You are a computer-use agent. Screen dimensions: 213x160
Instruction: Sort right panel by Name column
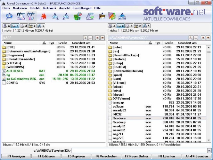click(x=127, y=43)
